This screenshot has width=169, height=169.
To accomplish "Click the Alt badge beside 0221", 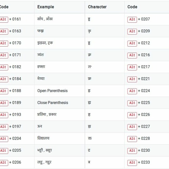I will [132, 79].
